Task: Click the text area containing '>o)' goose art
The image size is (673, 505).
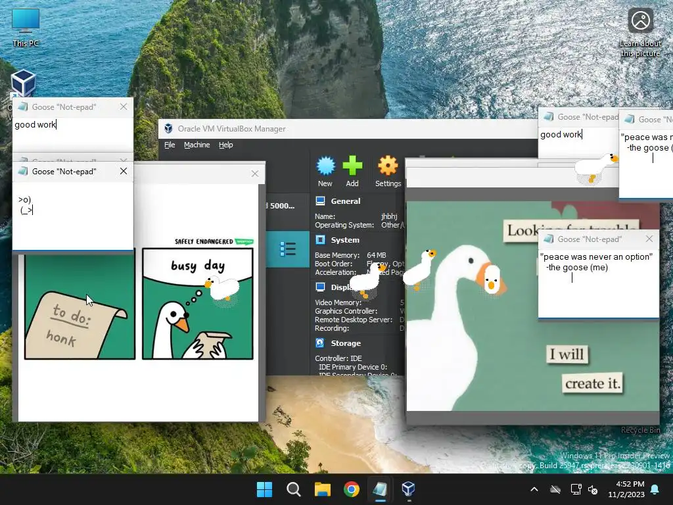Action: pyautogui.click(x=72, y=216)
